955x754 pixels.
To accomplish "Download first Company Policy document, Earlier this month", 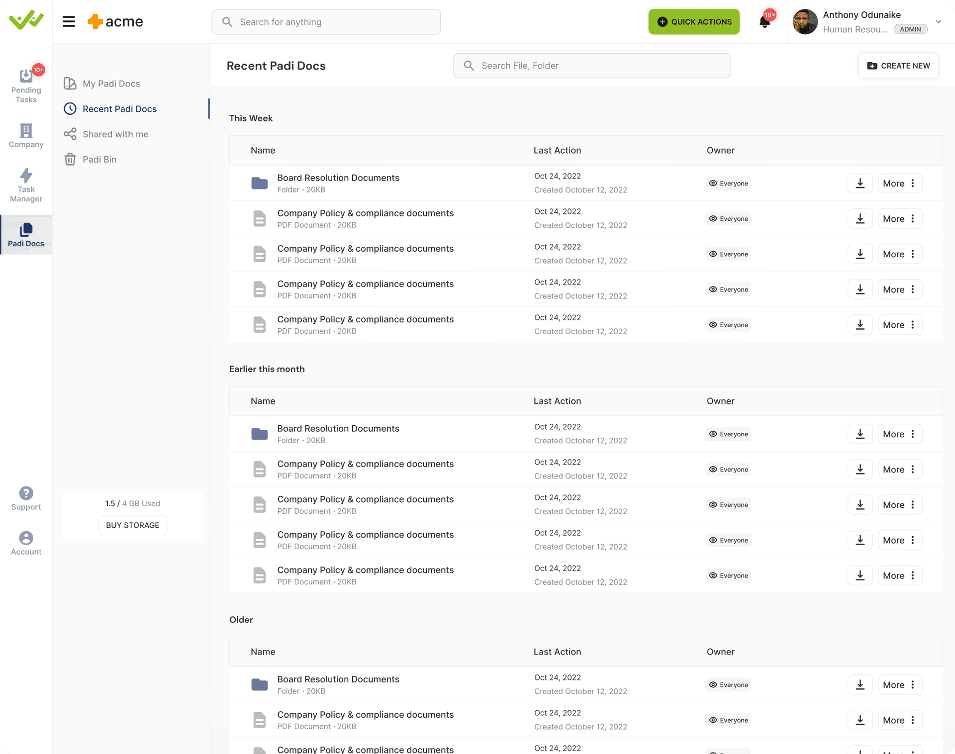I will point(860,470).
